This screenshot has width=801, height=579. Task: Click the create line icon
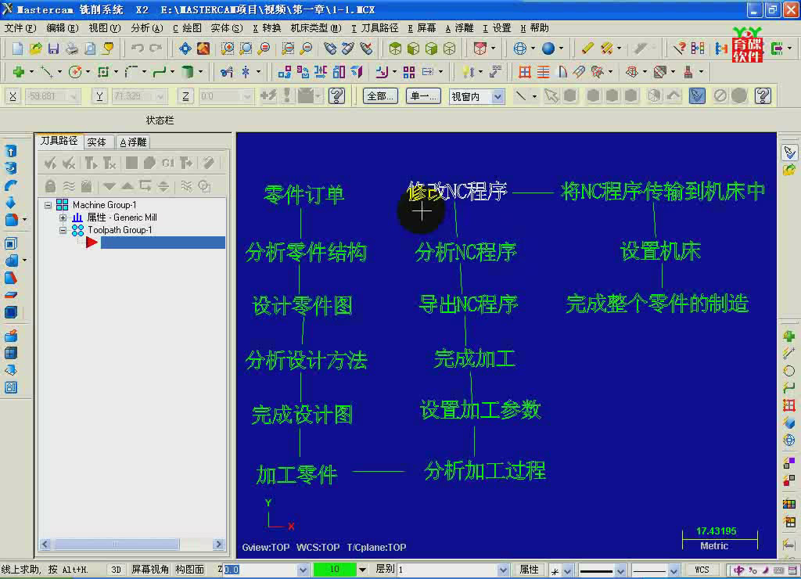point(46,72)
